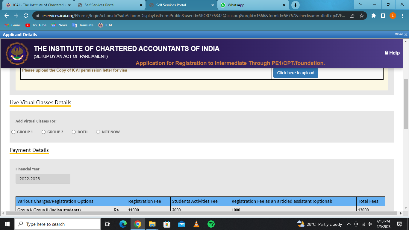Open the Help link in header
Image resolution: width=409 pixels, height=230 pixels.
pyautogui.click(x=392, y=53)
